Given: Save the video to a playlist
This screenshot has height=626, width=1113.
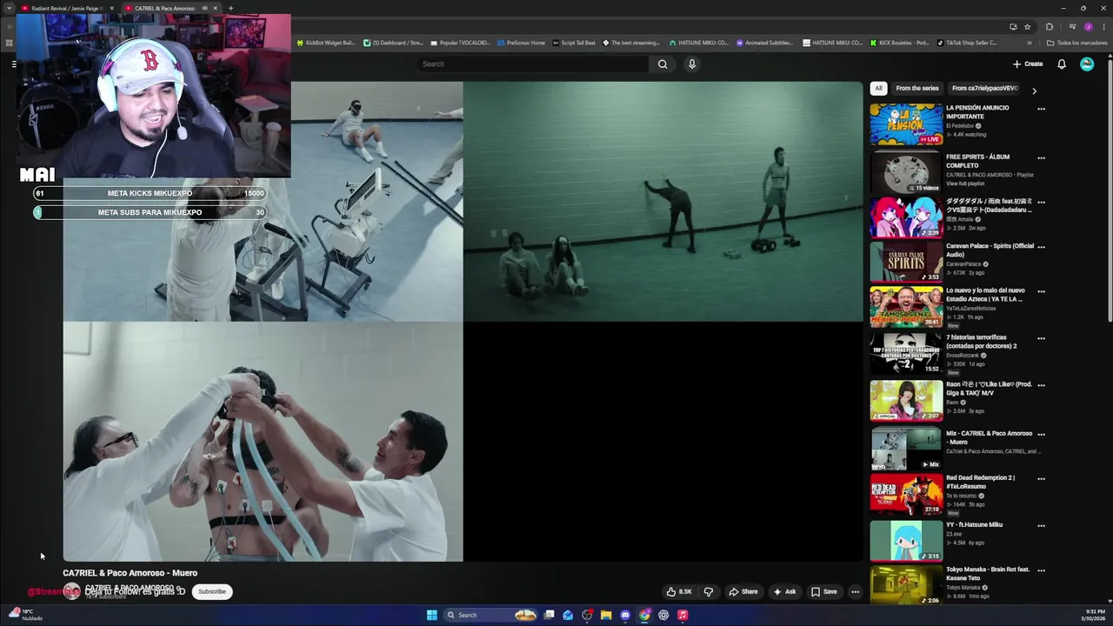Looking at the screenshot, I should point(823,592).
